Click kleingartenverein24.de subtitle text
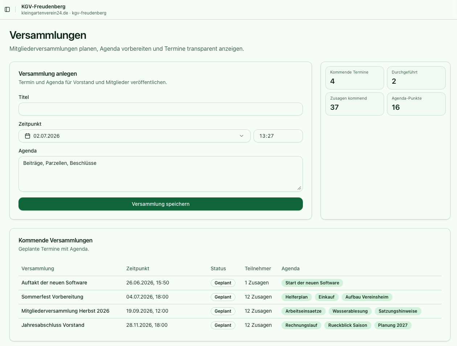Image resolution: width=457 pixels, height=346 pixels. (x=45, y=13)
